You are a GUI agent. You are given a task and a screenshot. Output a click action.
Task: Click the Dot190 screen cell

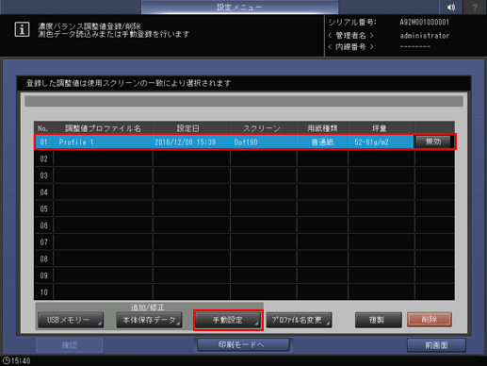tap(264, 142)
